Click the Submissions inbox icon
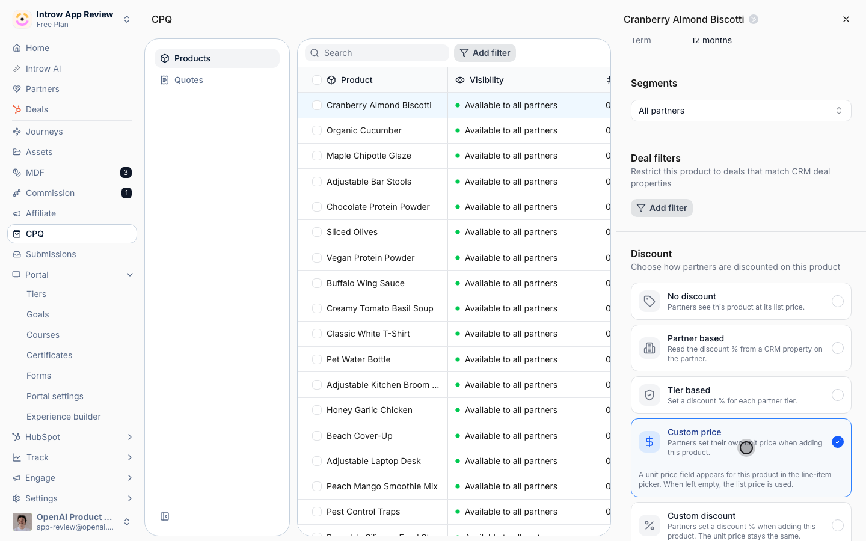The width and height of the screenshot is (866, 541). coord(17,254)
